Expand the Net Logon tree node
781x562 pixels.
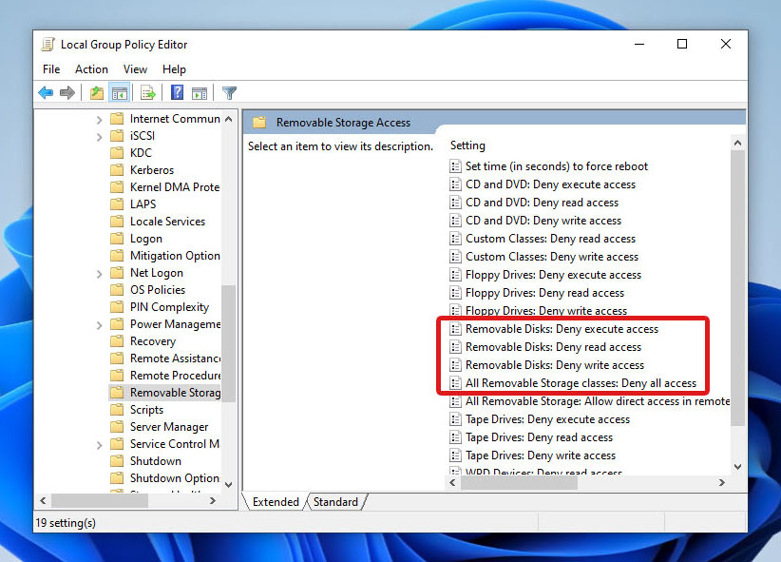[x=99, y=272]
